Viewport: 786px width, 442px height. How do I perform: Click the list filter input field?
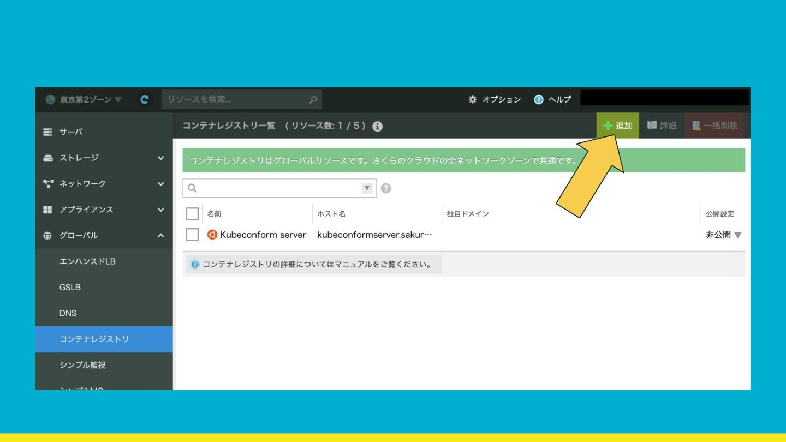(x=279, y=188)
